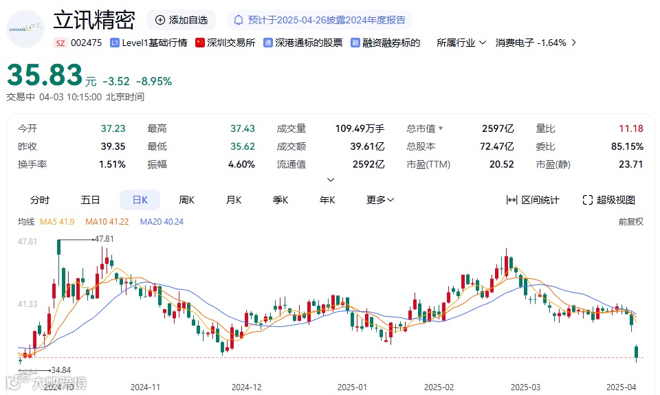Switch to the 分时 tab
This screenshot has width=660, height=395.
40,200
